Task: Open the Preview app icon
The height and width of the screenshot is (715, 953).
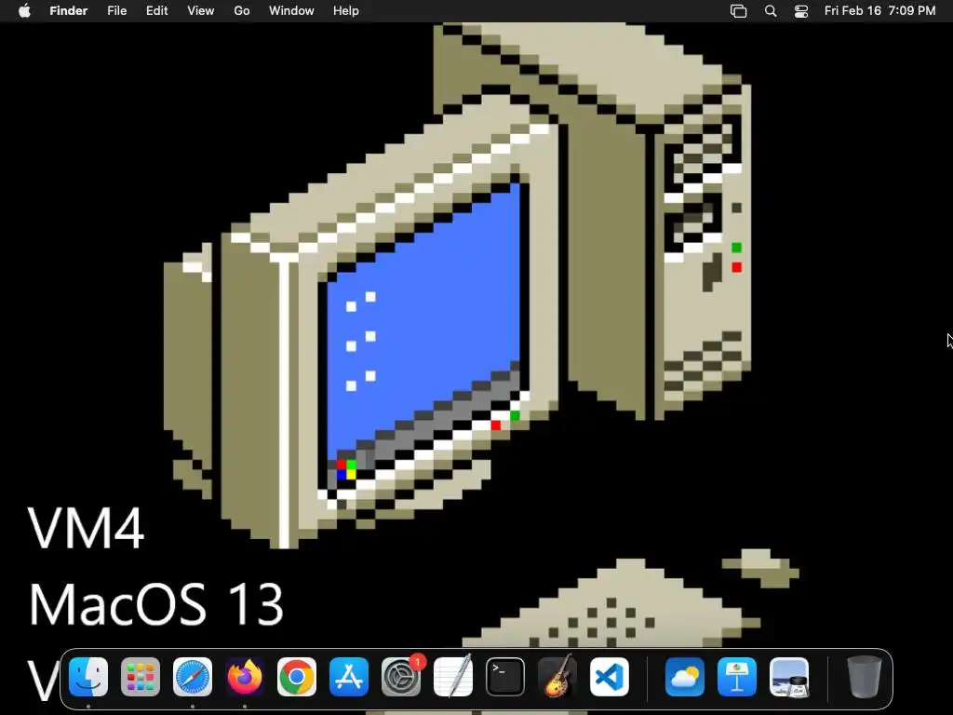Action: tap(789, 677)
